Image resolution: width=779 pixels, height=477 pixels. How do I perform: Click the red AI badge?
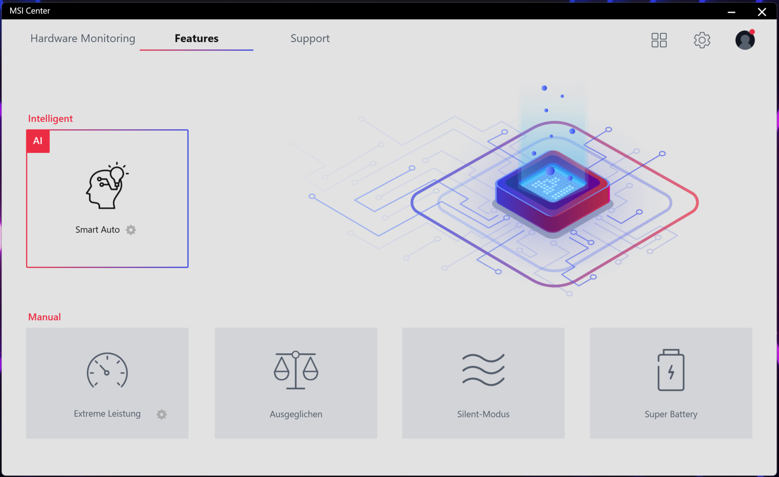coord(38,141)
